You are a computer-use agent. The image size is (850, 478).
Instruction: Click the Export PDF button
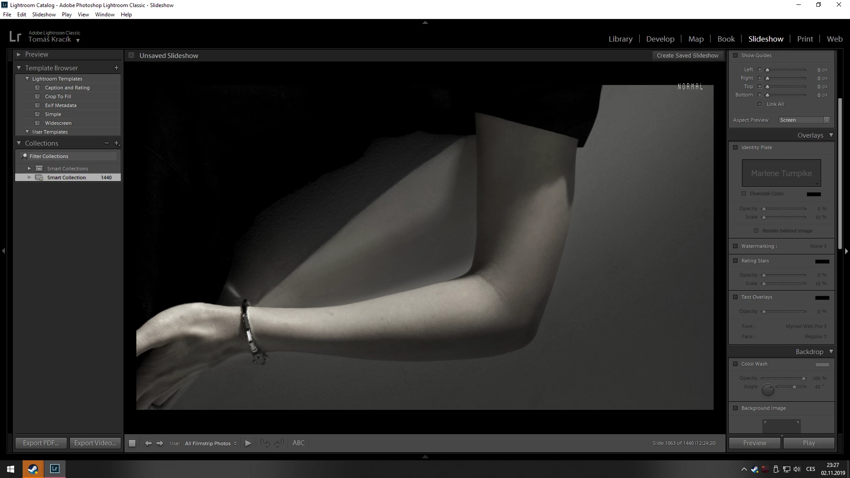click(41, 443)
